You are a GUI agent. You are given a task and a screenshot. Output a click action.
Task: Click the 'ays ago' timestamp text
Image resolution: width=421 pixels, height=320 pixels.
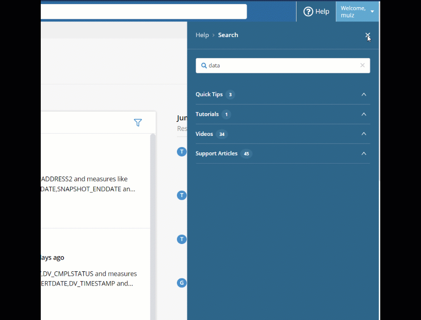(x=52, y=257)
